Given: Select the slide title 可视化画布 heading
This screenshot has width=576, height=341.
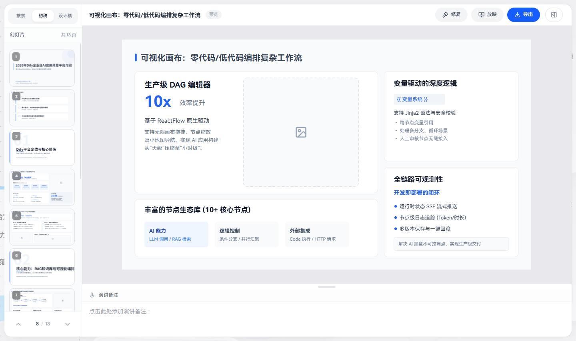Looking at the screenshot, I should 221,58.
